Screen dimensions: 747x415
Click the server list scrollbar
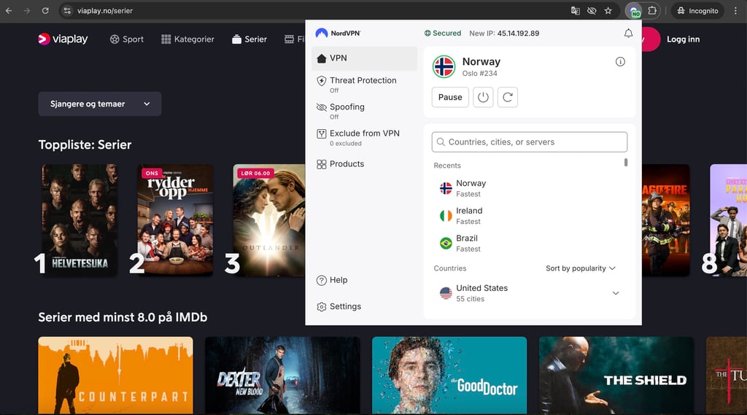coord(626,163)
